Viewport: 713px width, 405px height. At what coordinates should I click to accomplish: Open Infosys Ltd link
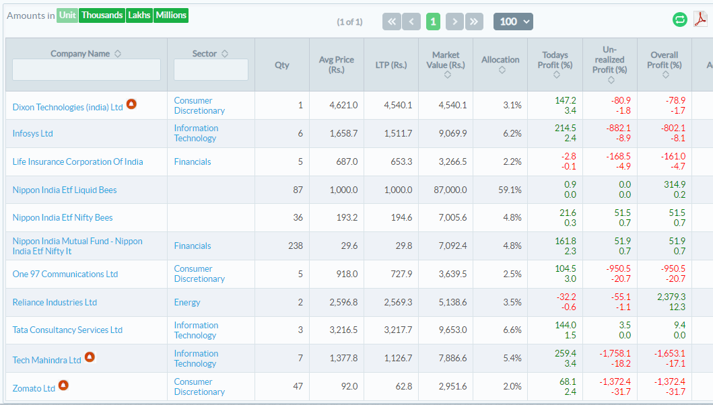[33, 134]
